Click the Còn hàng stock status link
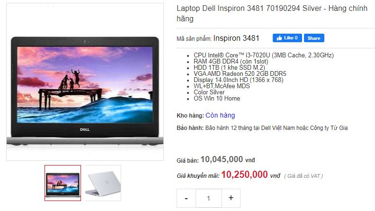Image resolution: width=375 pixels, height=211 pixels. [220, 115]
